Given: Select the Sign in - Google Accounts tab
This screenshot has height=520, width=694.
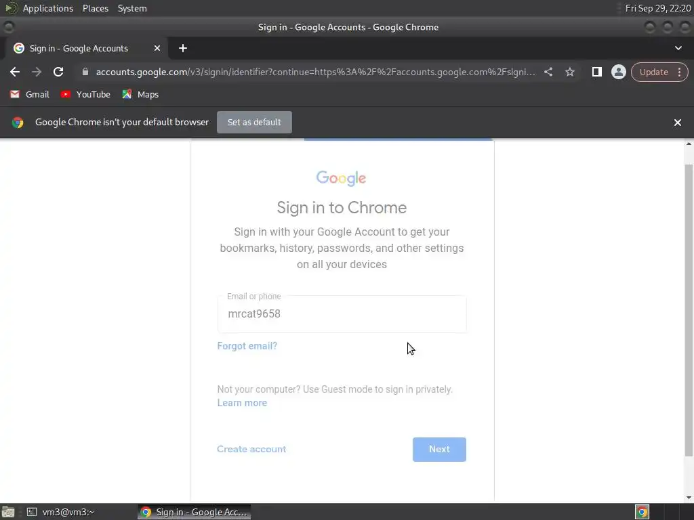Looking at the screenshot, I should tap(79, 48).
